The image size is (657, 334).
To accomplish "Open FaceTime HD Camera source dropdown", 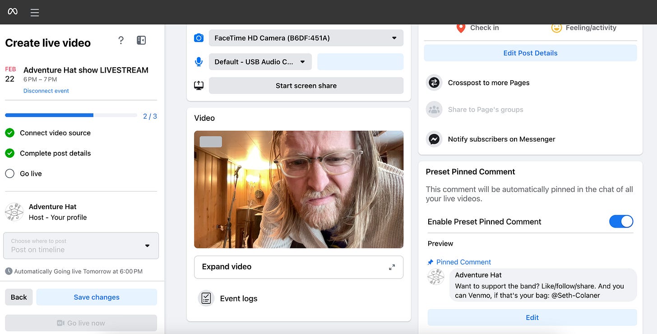I will point(306,38).
